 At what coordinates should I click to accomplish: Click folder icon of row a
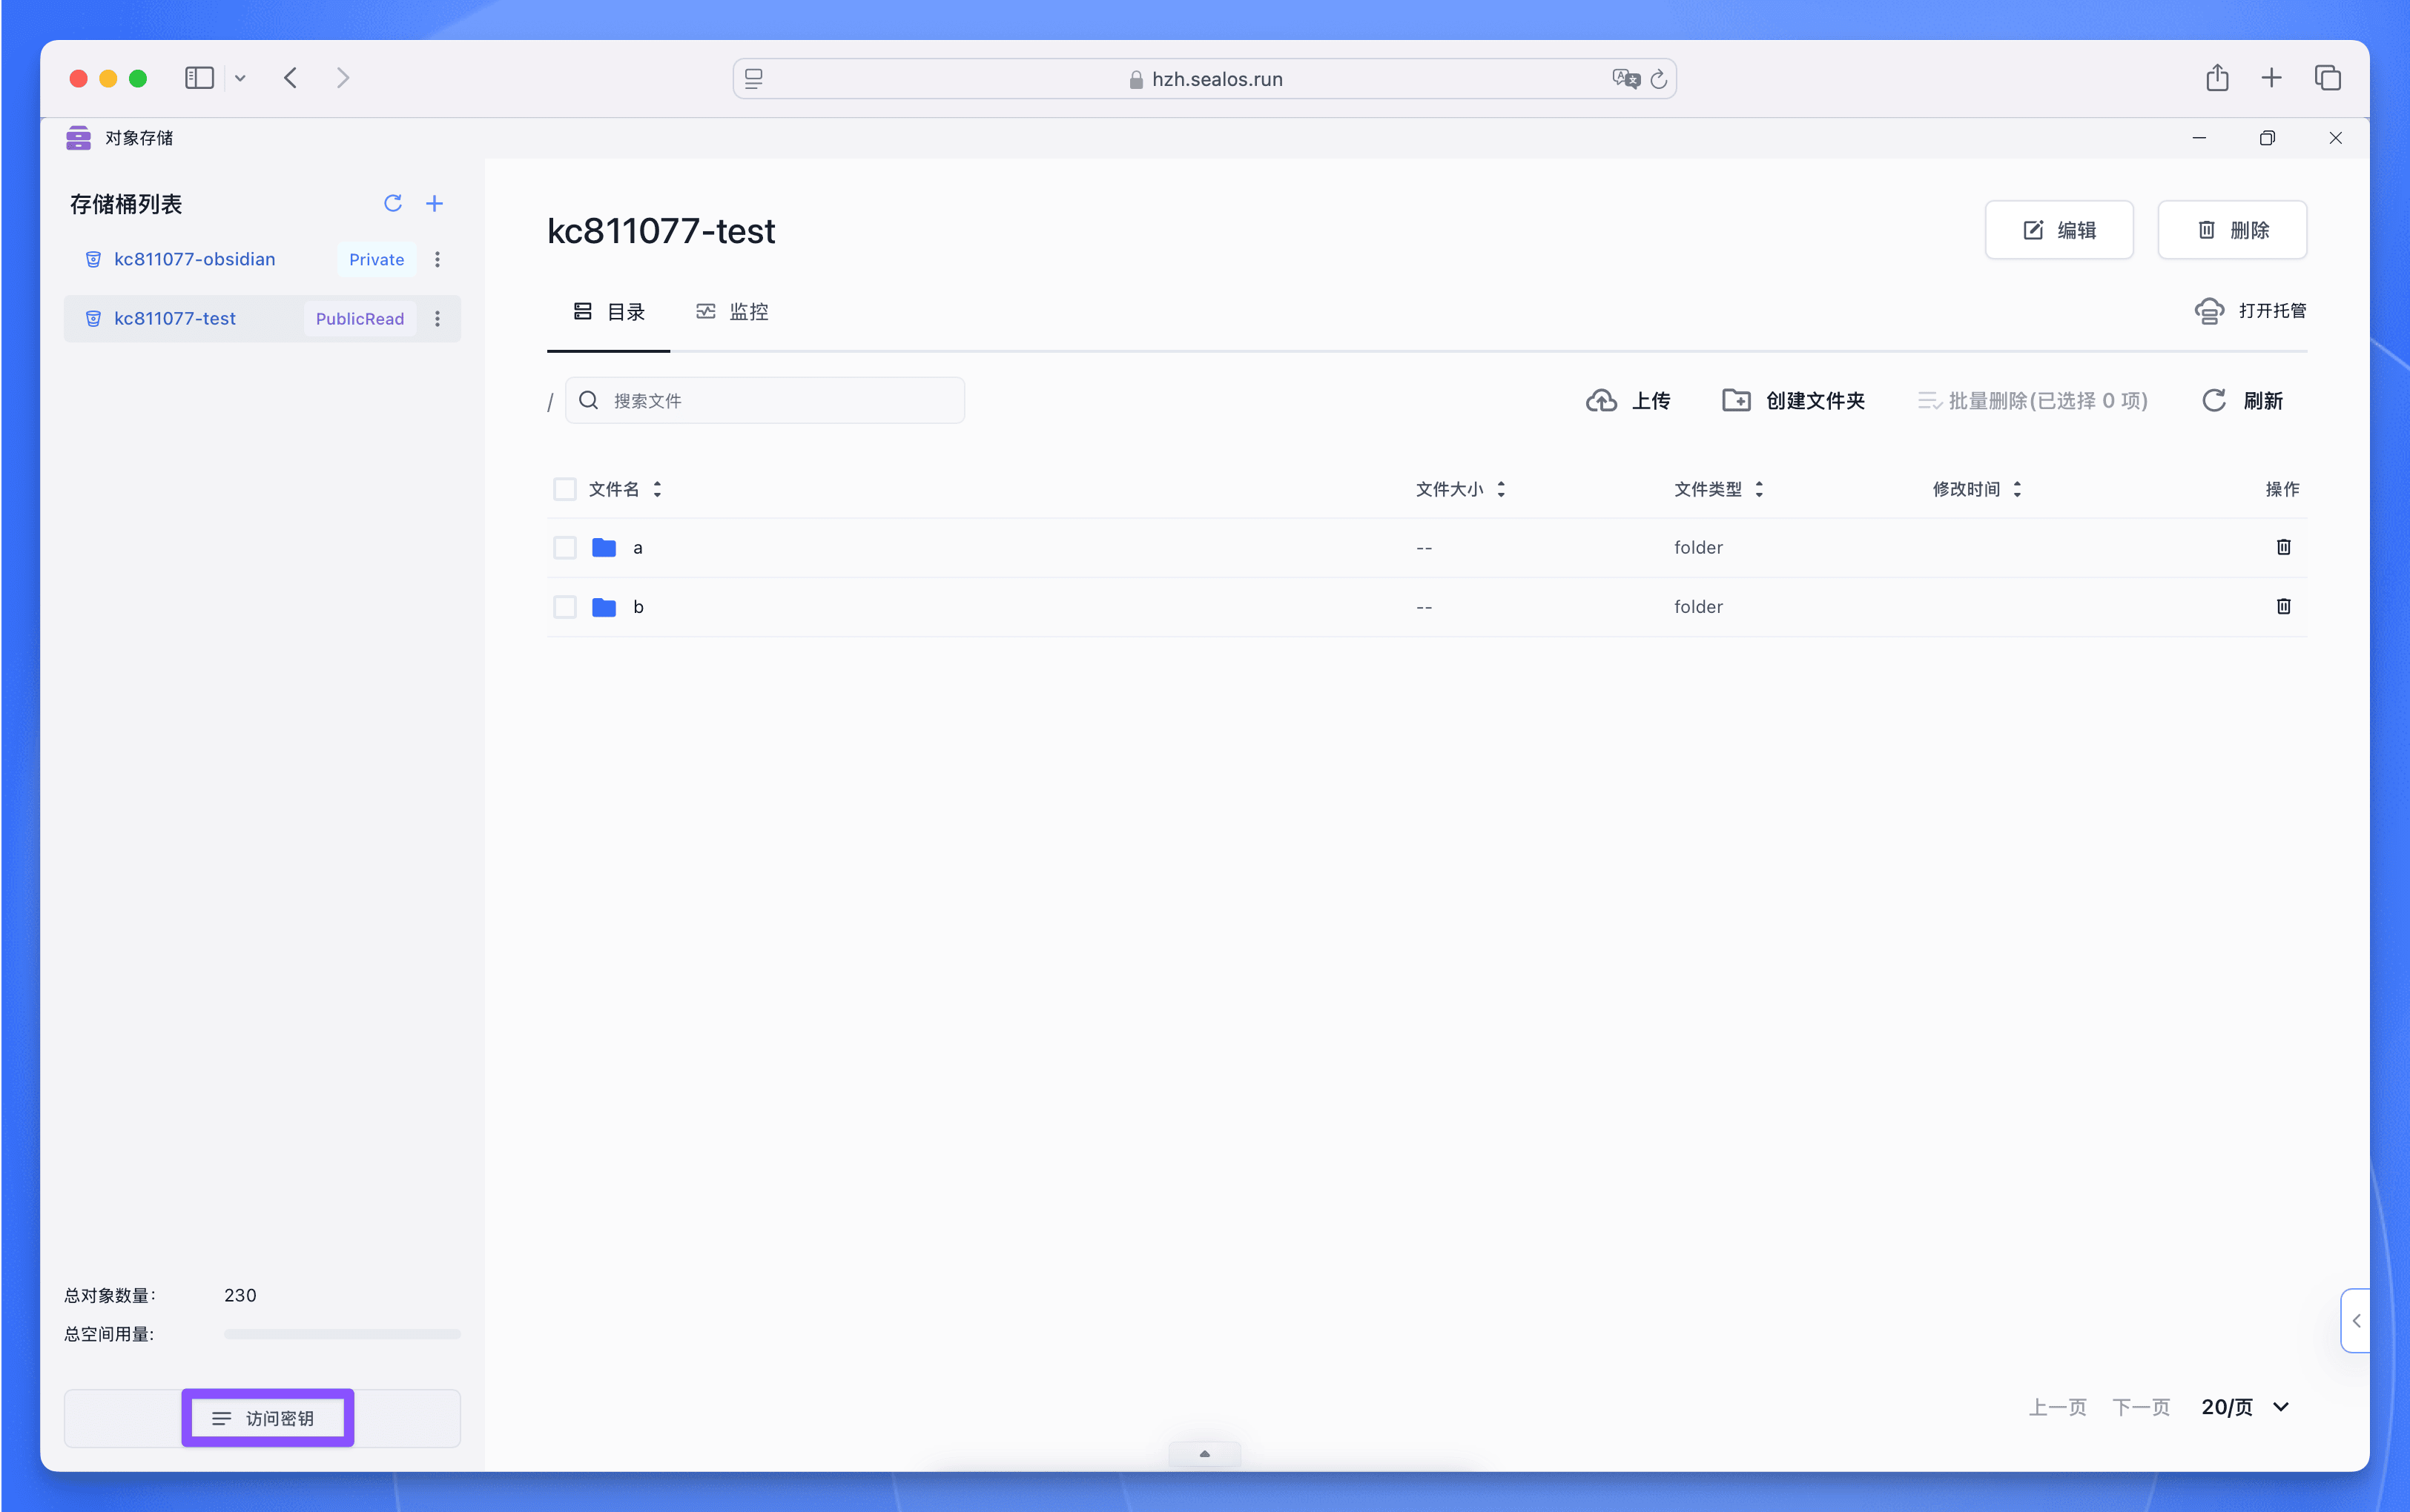tap(604, 548)
